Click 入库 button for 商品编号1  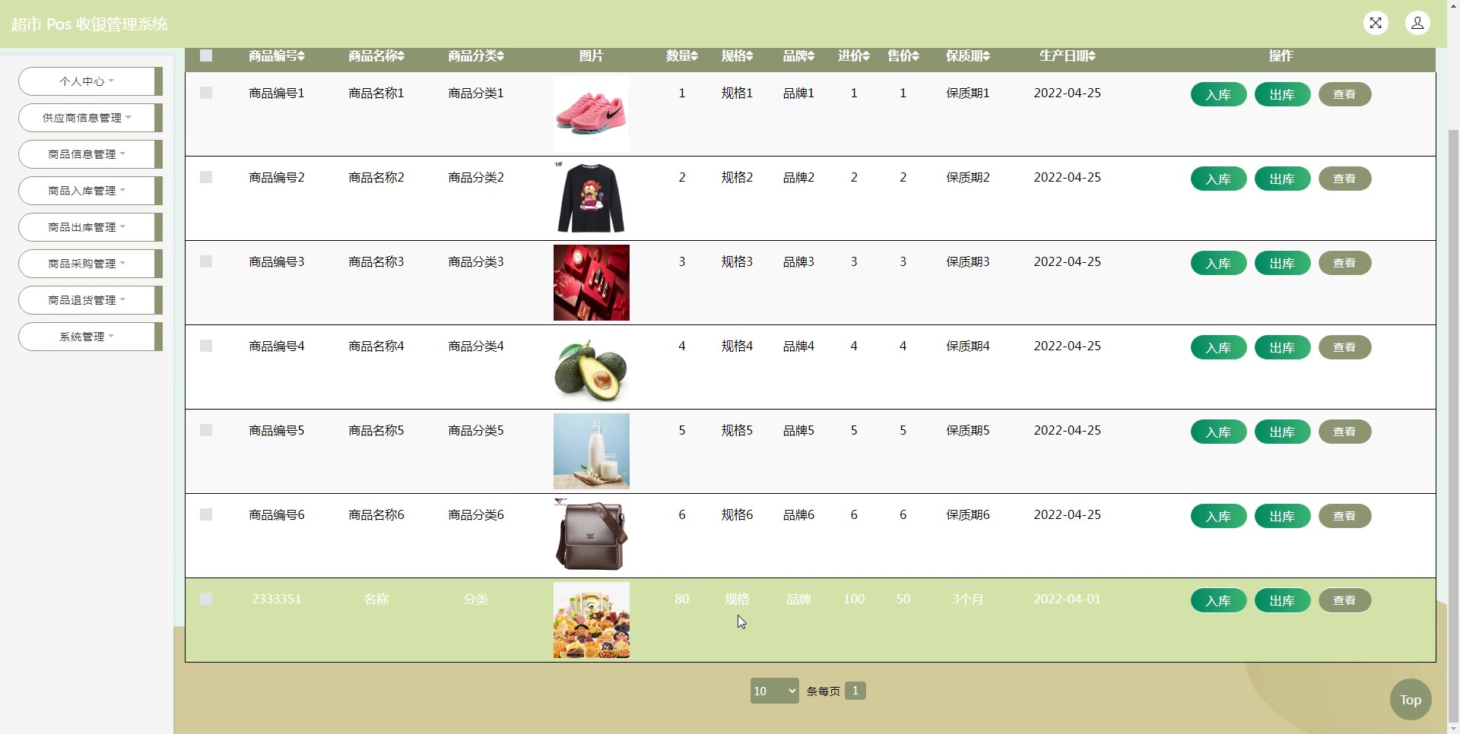coord(1218,94)
